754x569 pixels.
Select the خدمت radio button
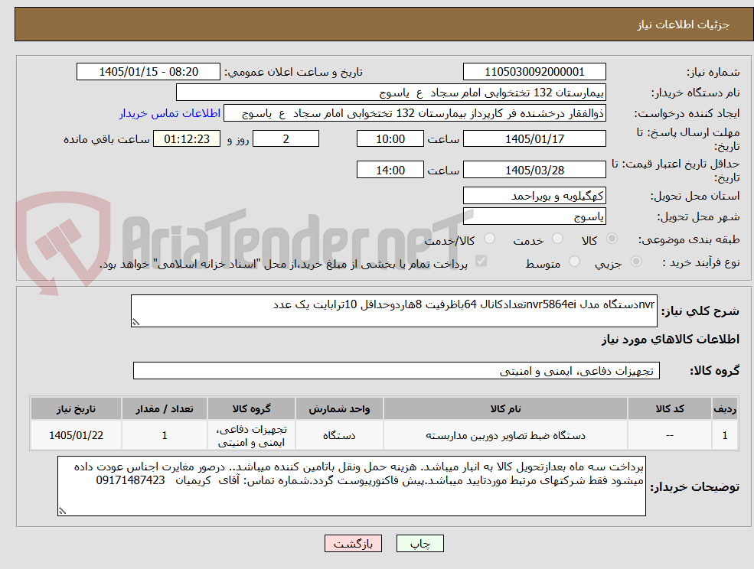(558, 239)
